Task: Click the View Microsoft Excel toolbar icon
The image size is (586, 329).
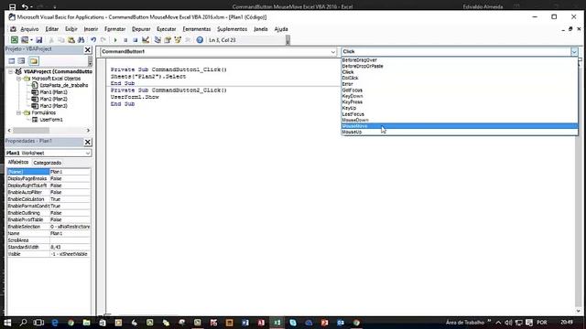Action: (x=15, y=40)
